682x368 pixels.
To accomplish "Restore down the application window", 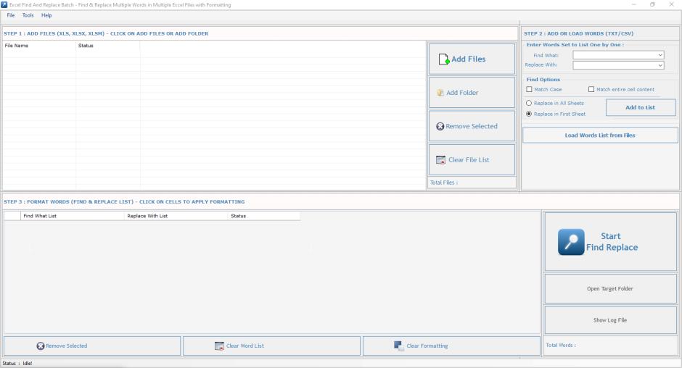I will tap(652, 4).
